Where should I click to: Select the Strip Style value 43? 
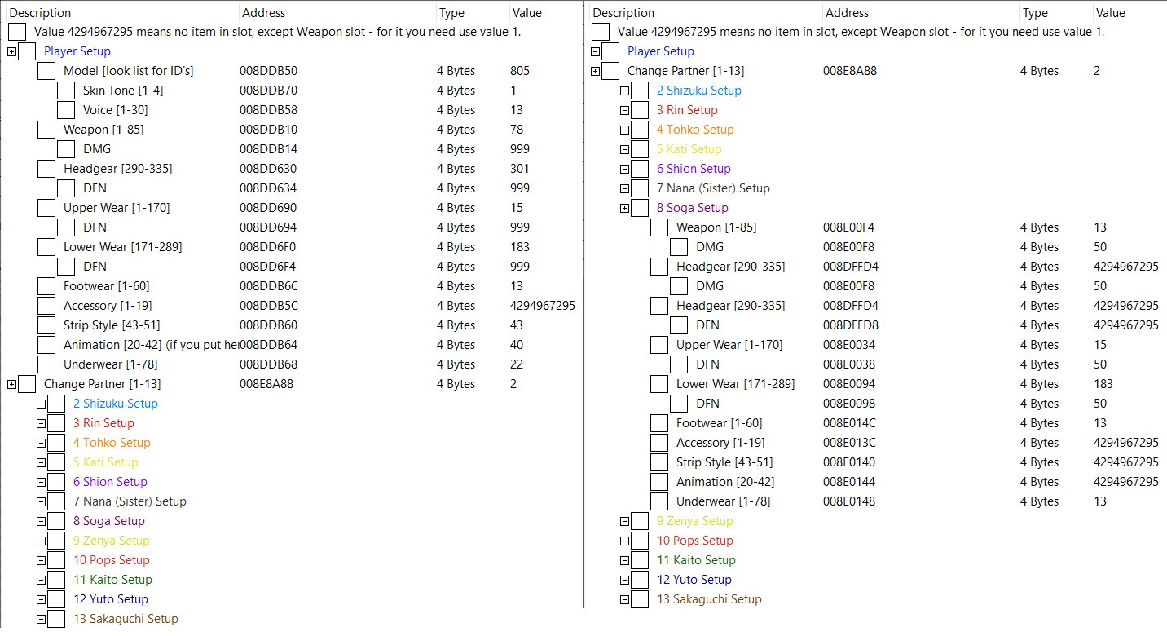[x=517, y=325]
